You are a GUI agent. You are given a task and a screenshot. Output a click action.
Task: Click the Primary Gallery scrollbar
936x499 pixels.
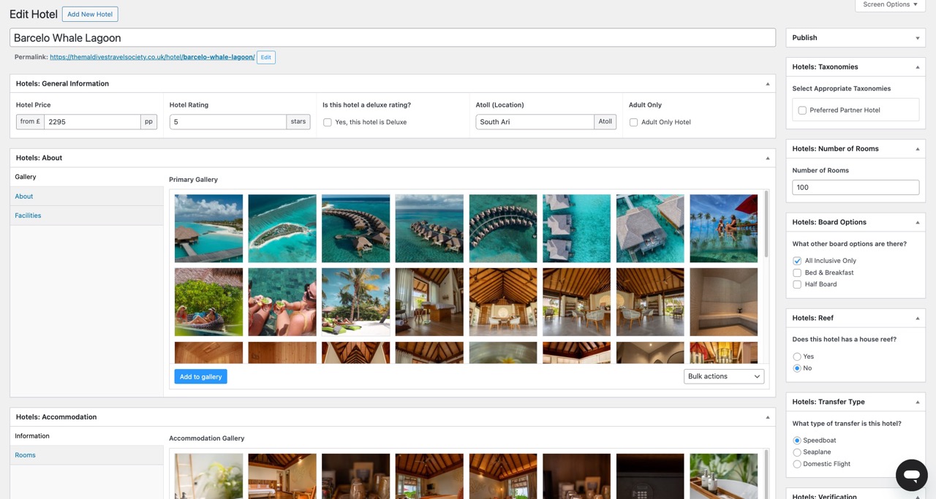tap(766, 224)
